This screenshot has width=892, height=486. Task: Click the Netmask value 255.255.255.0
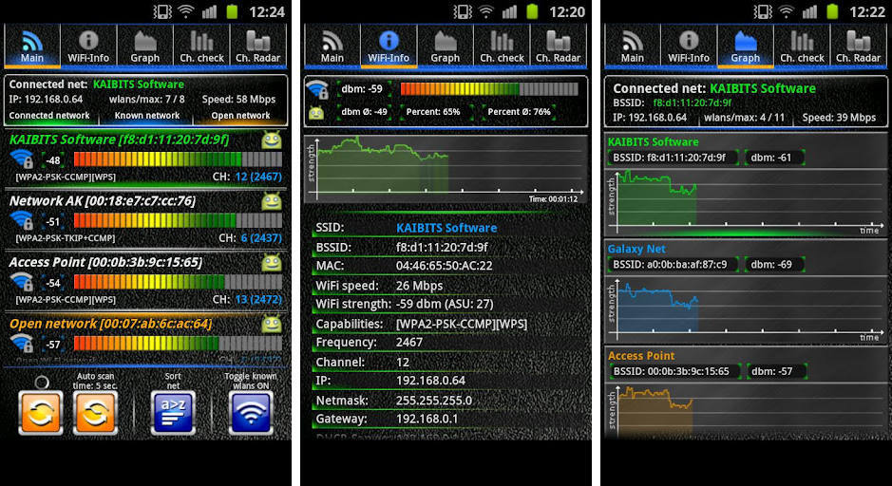click(x=434, y=401)
